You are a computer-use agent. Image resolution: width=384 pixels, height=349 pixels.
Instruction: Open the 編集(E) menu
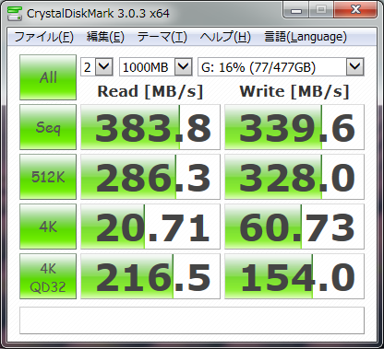pyautogui.click(x=105, y=37)
